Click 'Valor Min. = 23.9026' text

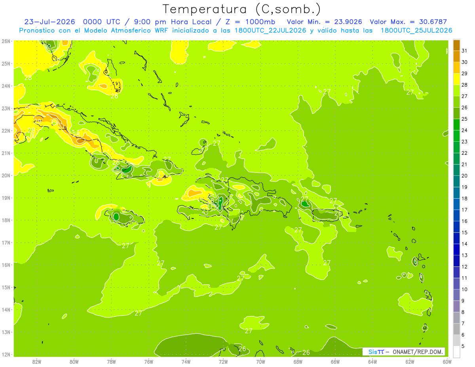[324, 22]
